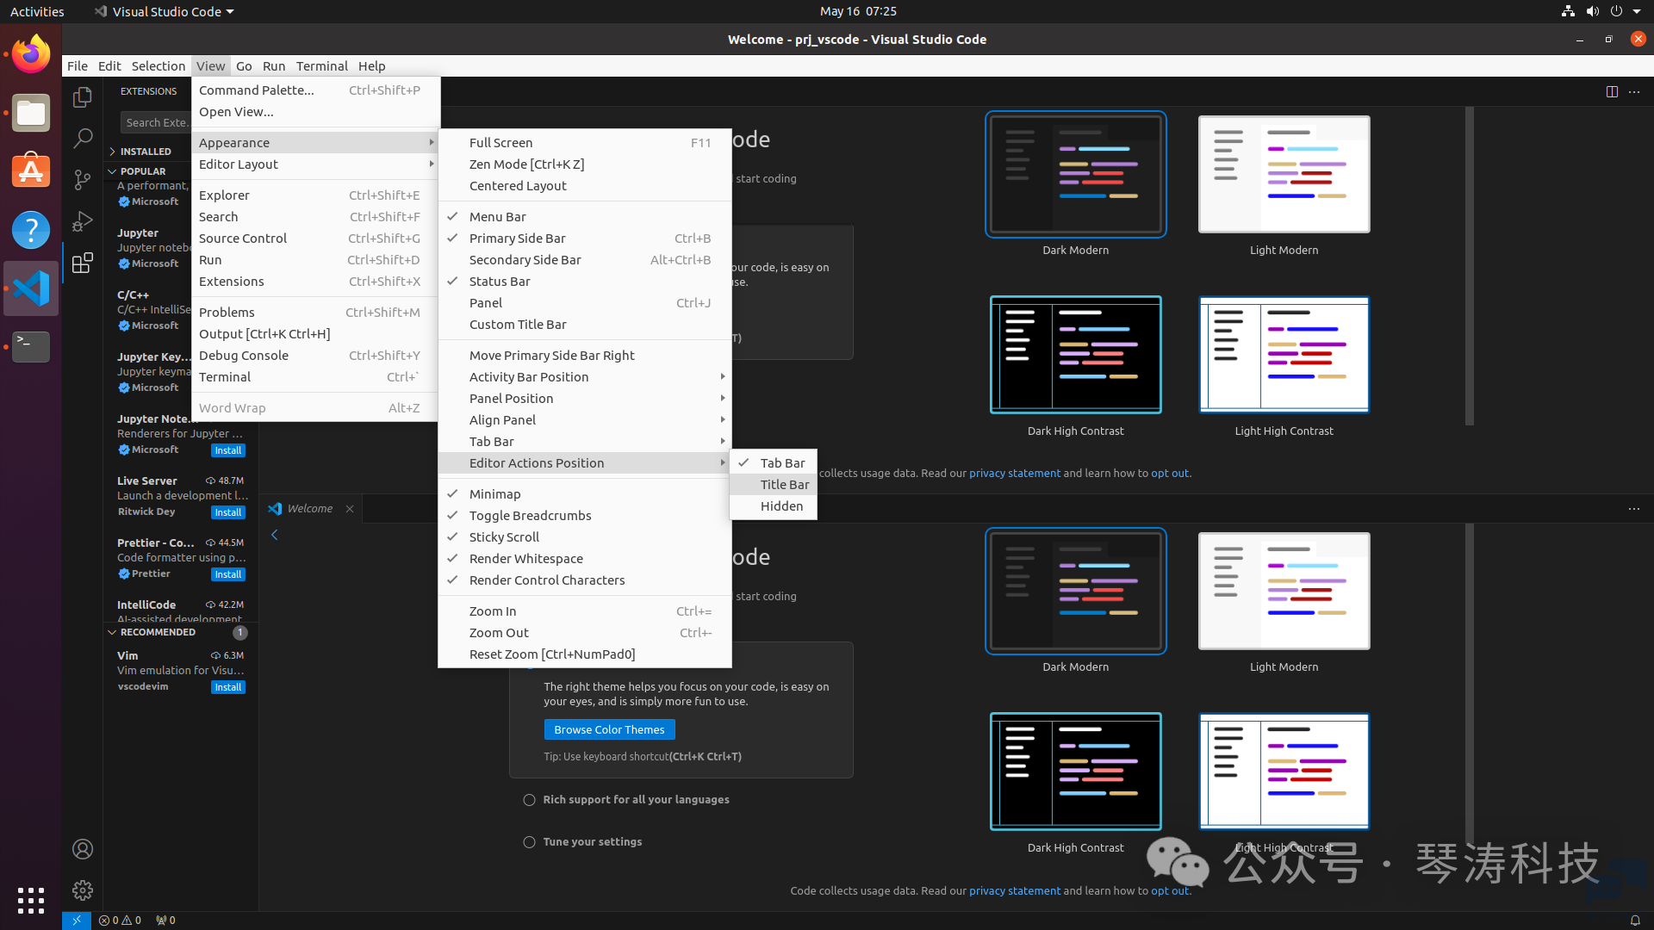
Task: Toggle the Minimap entry
Action: coord(585,494)
